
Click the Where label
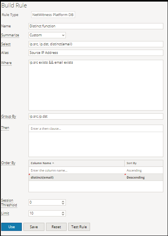click(x=7, y=63)
